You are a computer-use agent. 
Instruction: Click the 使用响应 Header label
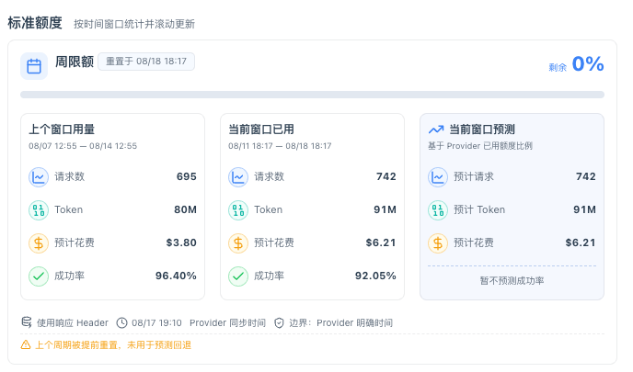[73, 322]
